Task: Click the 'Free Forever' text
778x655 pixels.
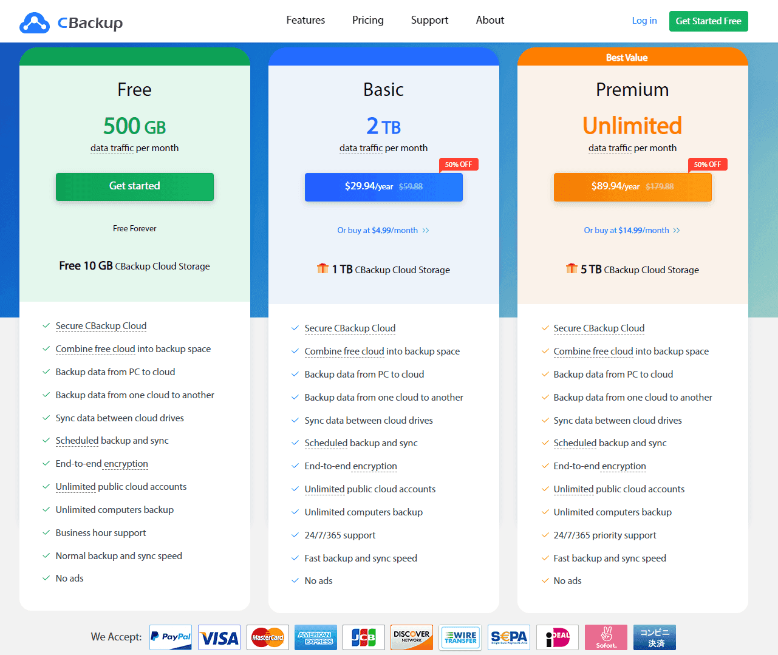Action: [x=135, y=229]
